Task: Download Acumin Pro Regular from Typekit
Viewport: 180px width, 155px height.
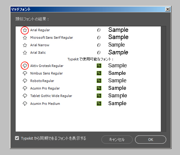Action: point(25,88)
